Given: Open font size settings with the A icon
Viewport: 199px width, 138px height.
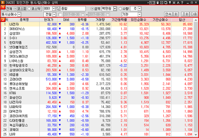Looking at the screenshot, I should click(x=178, y=2).
